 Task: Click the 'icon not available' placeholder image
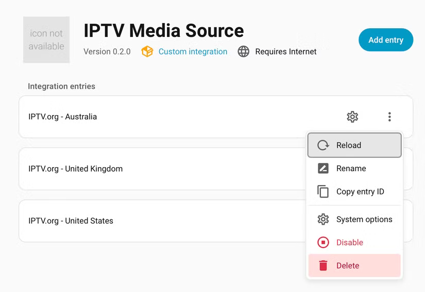tap(46, 40)
